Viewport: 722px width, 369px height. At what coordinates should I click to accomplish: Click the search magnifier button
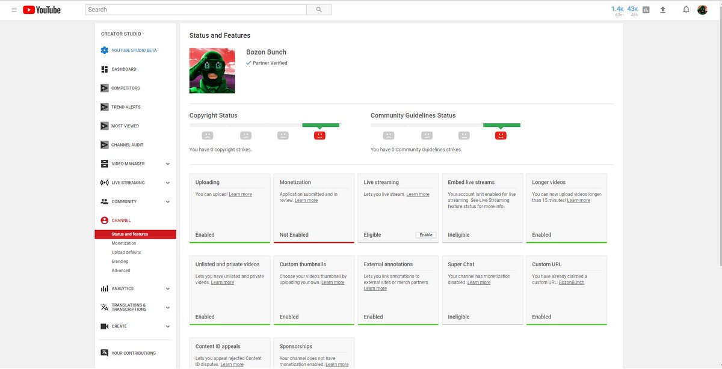(x=319, y=10)
